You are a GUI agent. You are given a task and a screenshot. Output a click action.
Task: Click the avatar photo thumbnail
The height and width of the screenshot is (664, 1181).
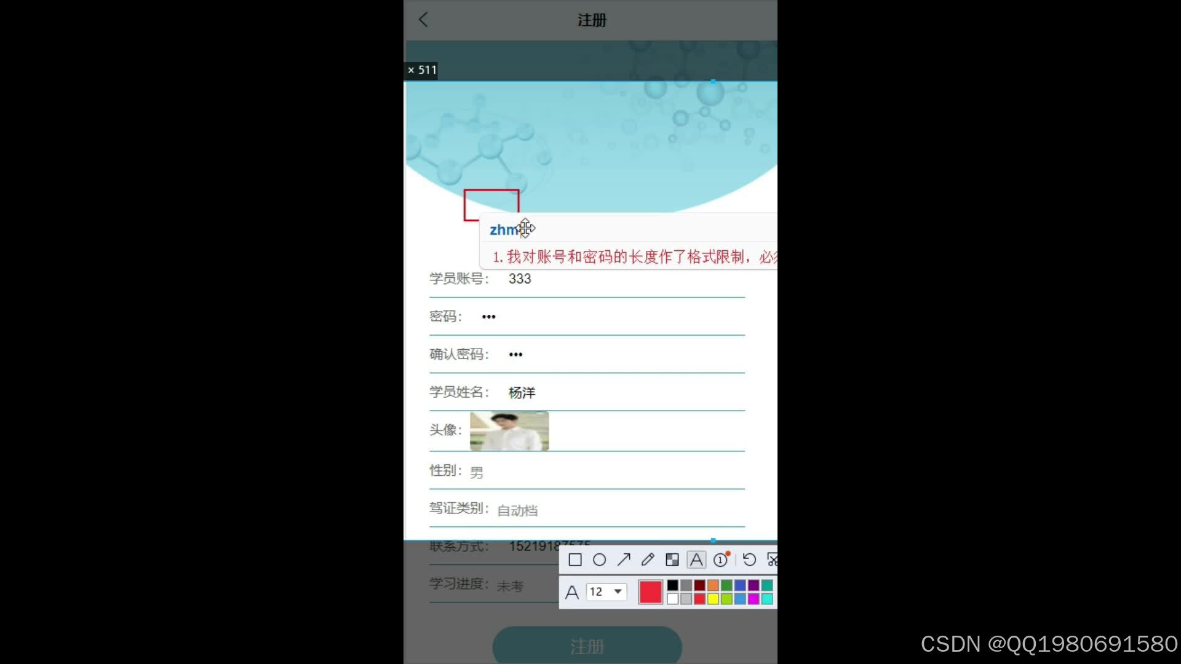(x=509, y=432)
